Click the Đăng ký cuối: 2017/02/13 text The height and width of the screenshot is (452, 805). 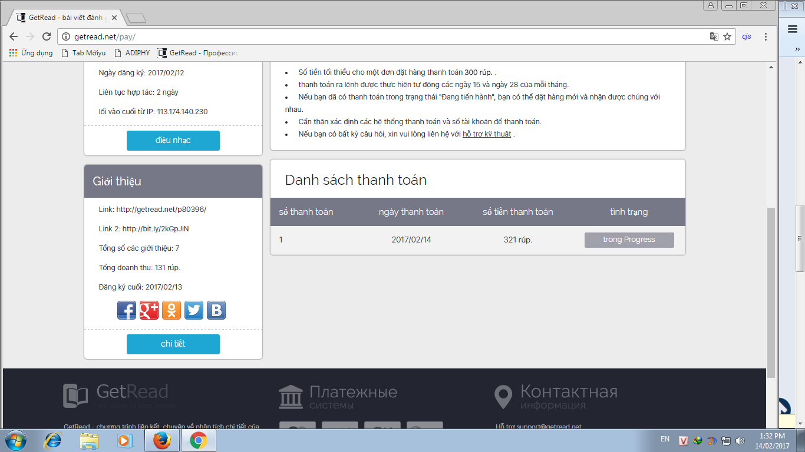pyautogui.click(x=140, y=287)
